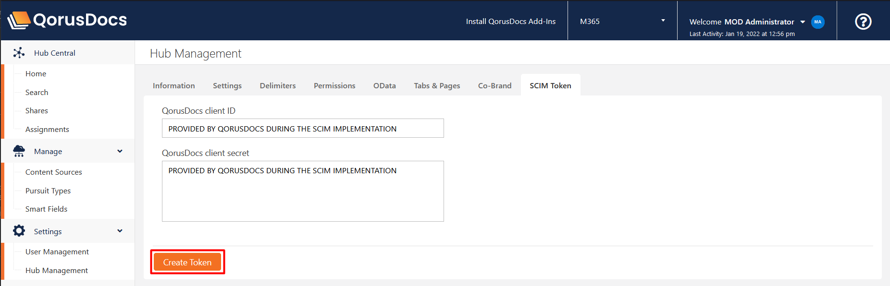890x286 pixels.
Task: Click the QorusDocs client secret text area
Action: (x=303, y=191)
